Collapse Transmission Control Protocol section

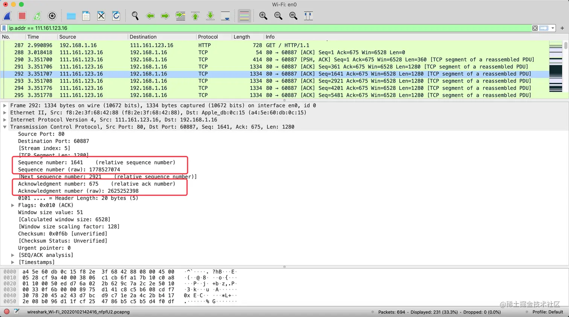tap(5, 127)
